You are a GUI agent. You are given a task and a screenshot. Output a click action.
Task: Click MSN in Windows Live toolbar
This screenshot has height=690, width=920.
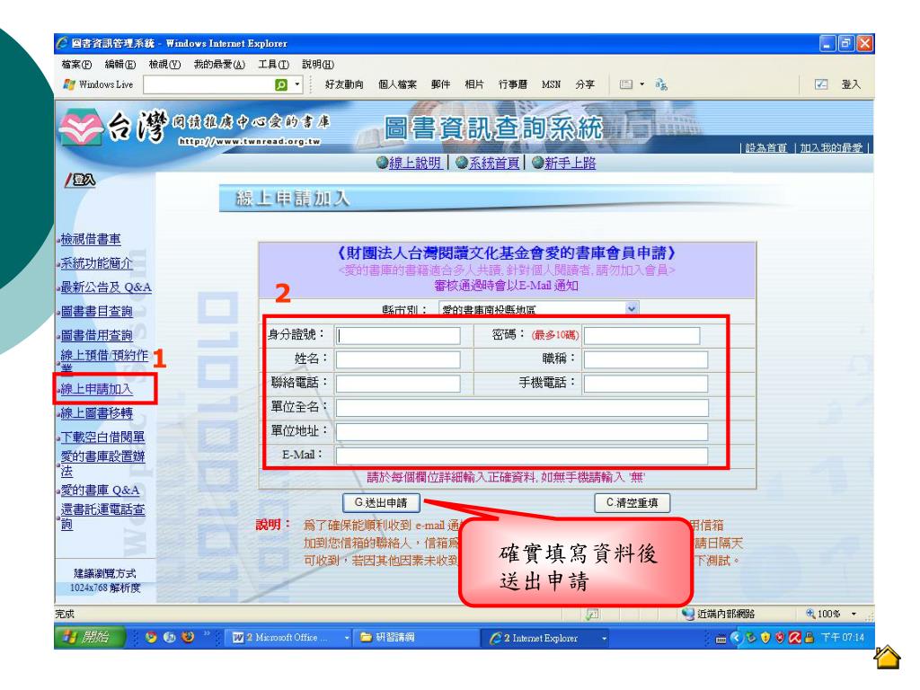click(x=551, y=84)
